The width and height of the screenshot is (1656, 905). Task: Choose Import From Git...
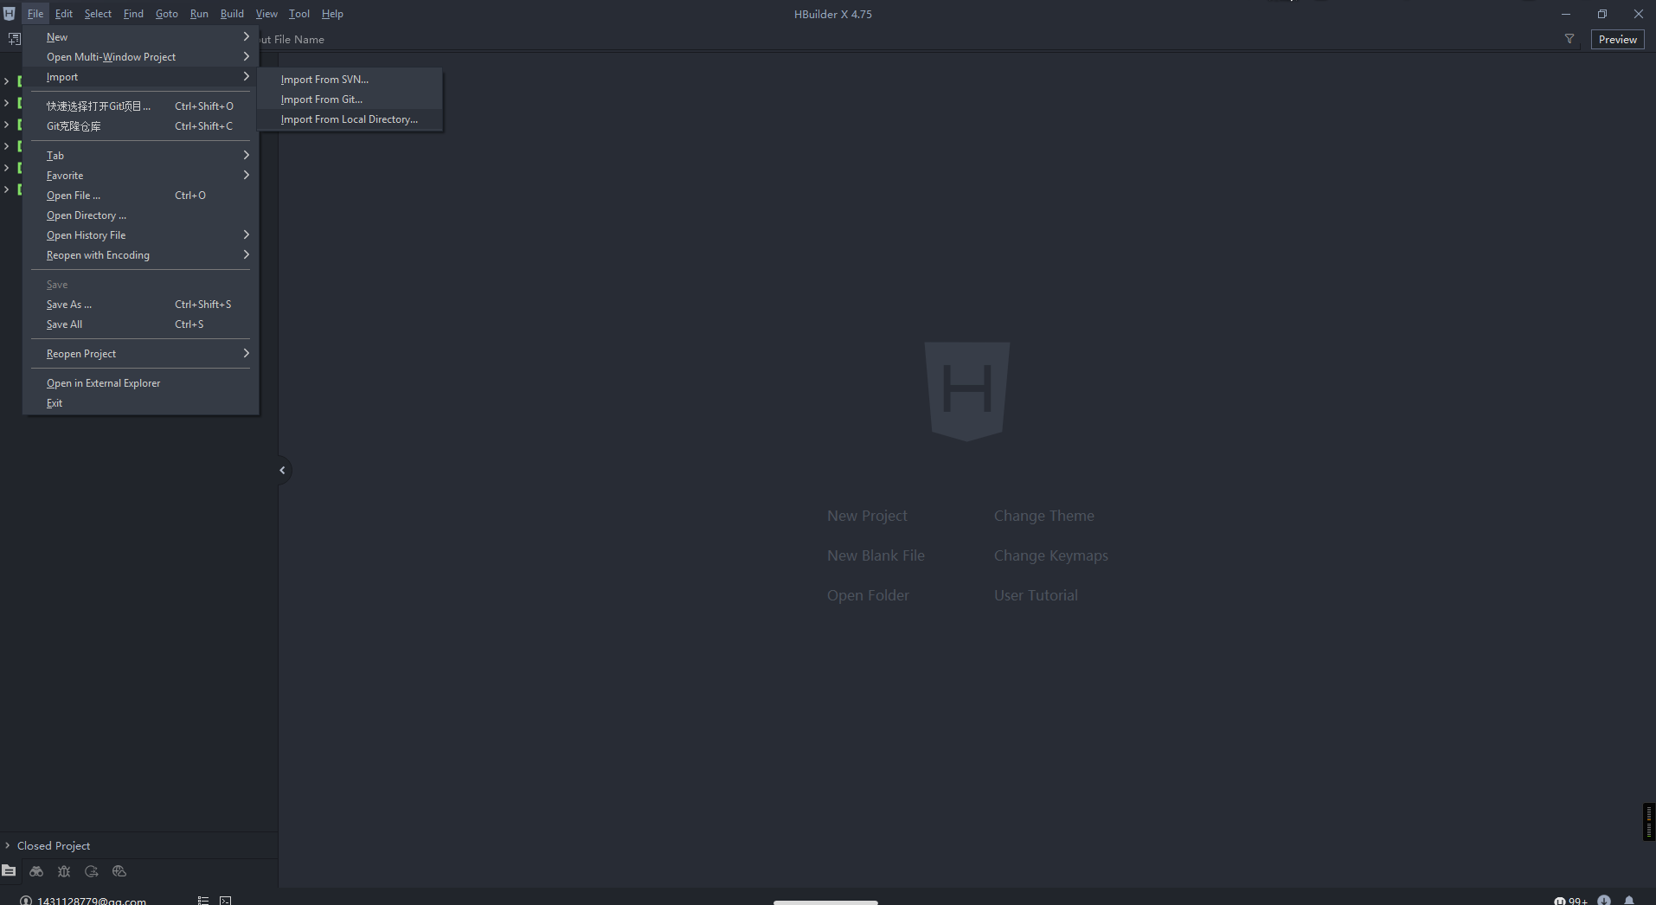(x=350, y=99)
